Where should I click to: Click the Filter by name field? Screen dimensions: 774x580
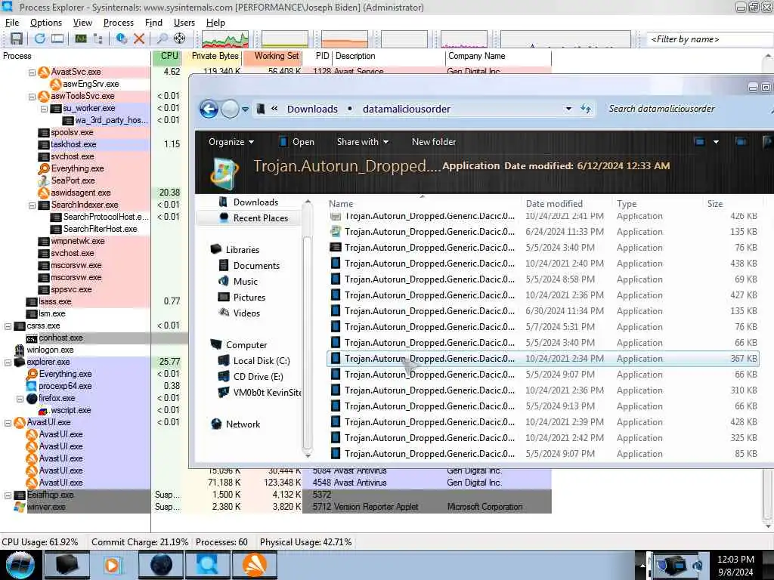[x=709, y=39]
